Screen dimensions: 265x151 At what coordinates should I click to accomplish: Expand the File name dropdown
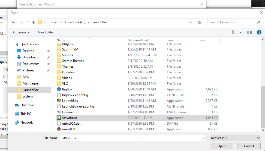coord(204,138)
